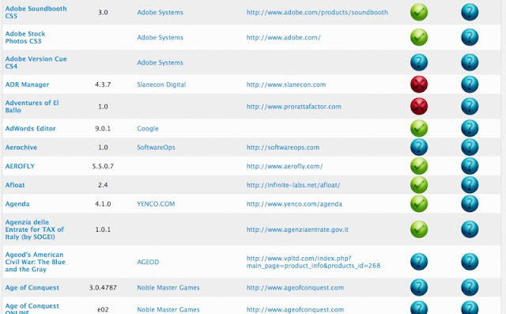Click the red X icon for ADR Manager
The image size is (506, 314).
(x=419, y=84)
